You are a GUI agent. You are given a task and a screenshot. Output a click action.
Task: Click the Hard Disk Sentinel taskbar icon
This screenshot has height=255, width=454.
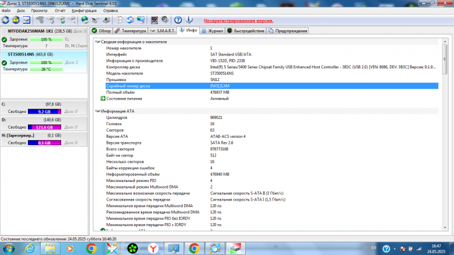tap(235, 248)
